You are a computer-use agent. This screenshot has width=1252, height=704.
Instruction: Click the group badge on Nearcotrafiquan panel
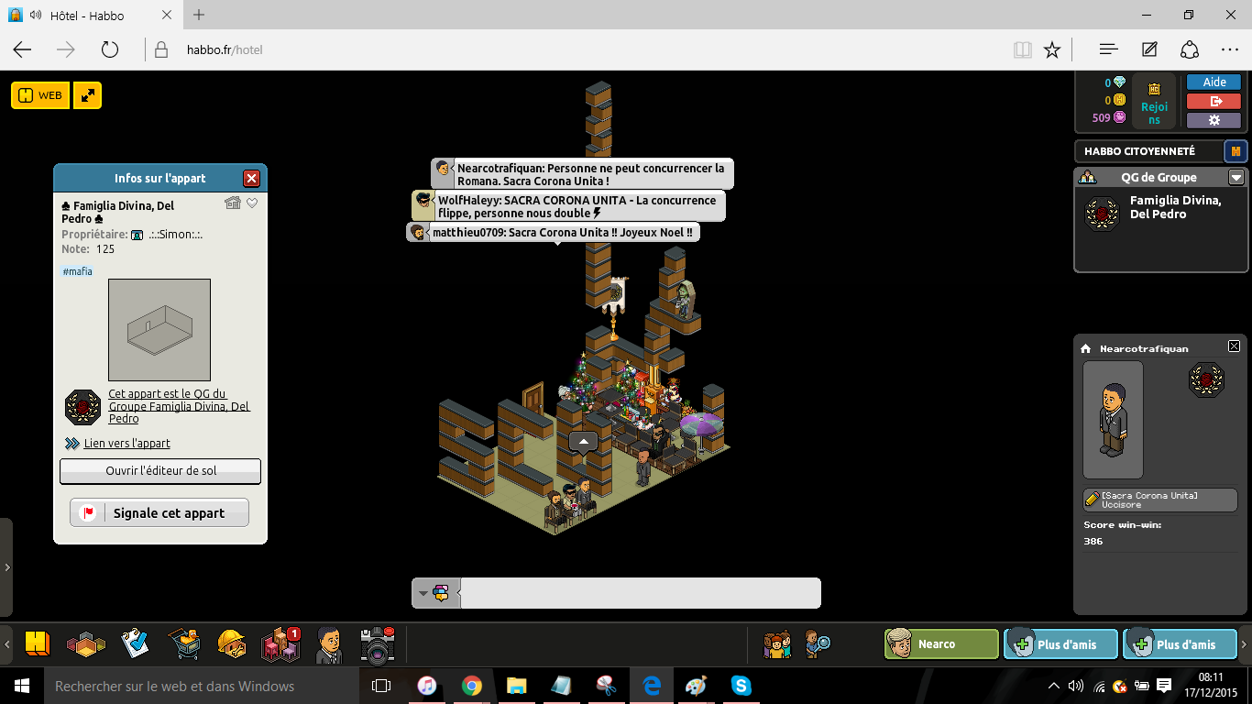point(1206,379)
